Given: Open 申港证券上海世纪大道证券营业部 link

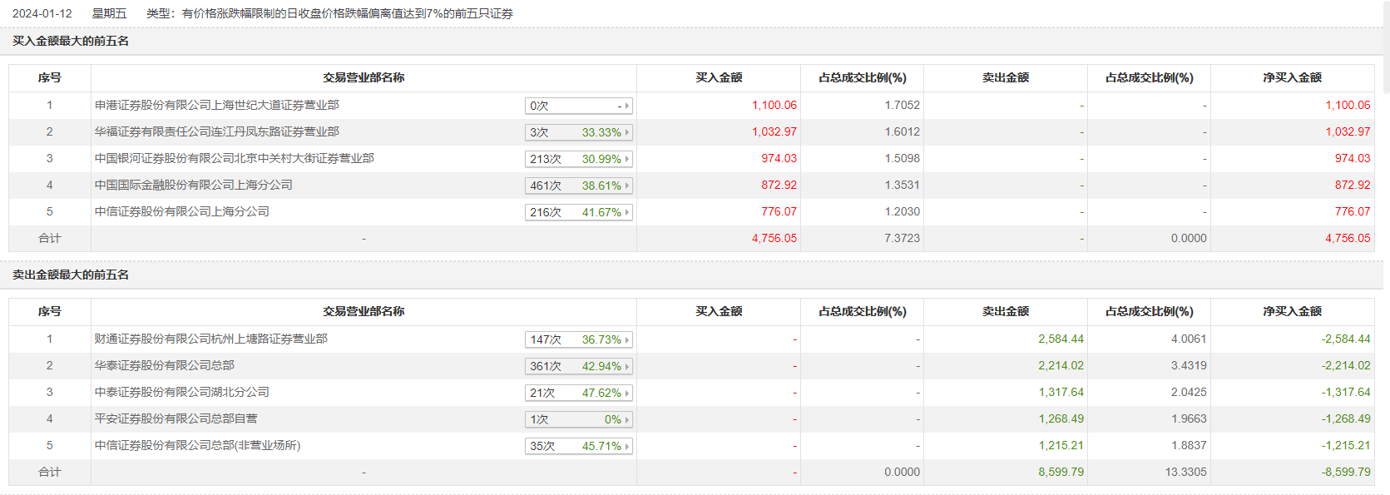Looking at the screenshot, I should pyautogui.click(x=216, y=105).
